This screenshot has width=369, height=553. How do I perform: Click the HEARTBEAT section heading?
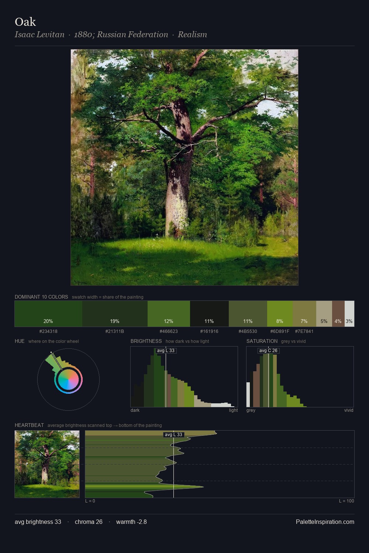(x=29, y=425)
